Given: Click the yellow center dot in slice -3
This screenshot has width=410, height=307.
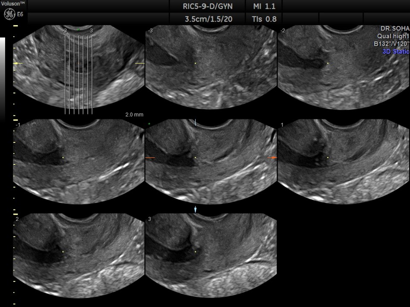Looking at the screenshot, I should click(195, 63).
